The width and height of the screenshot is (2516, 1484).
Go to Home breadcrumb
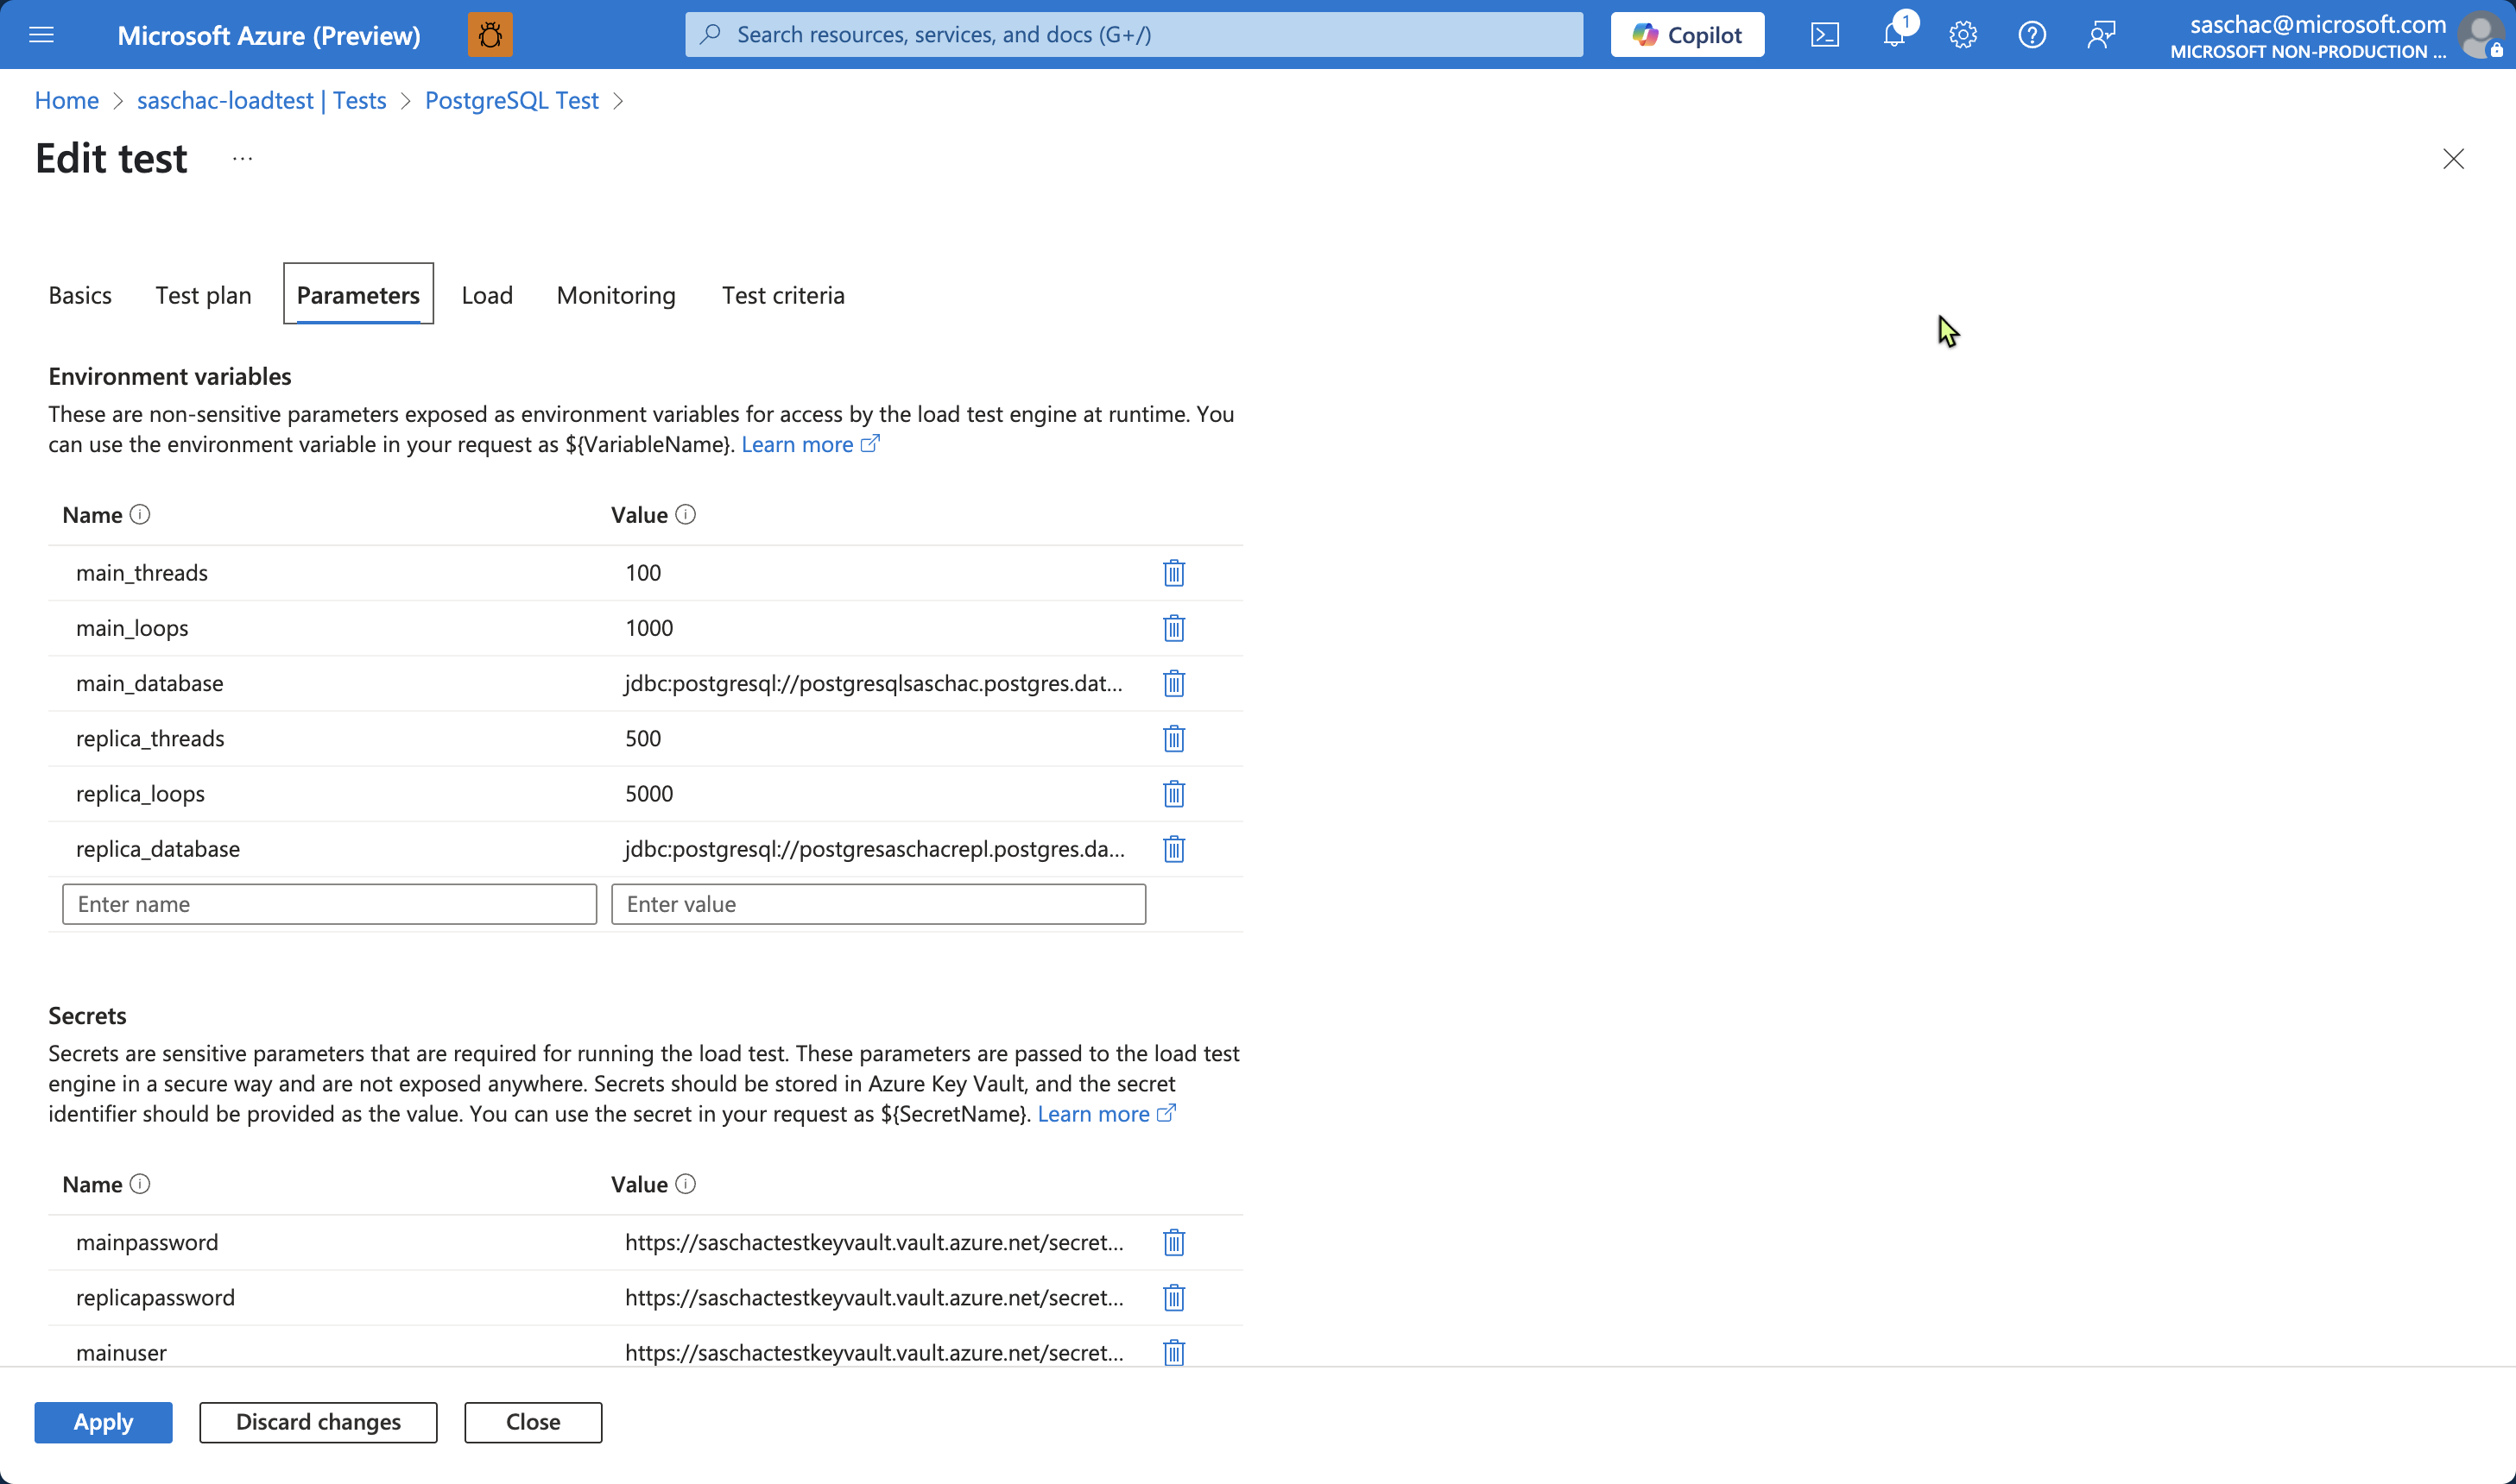tap(66, 100)
